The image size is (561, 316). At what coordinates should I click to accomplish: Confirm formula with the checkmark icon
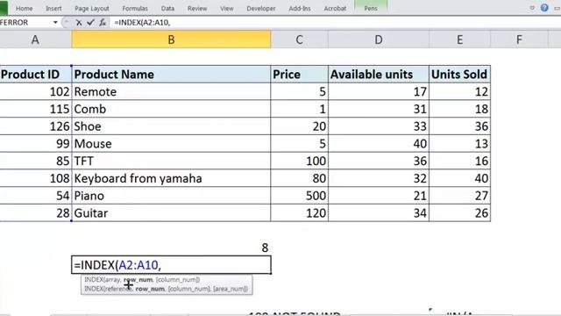pyautogui.click(x=90, y=23)
